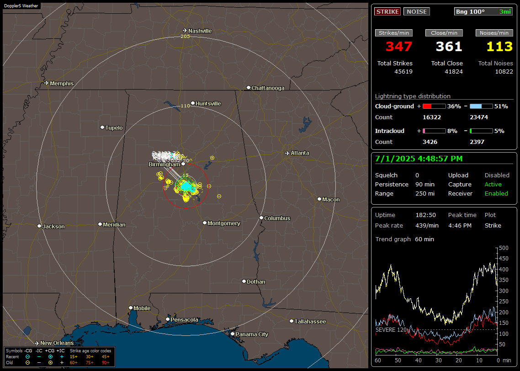The image size is (520, 371).
Task: Click the Close/min label button
Action: (x=444, y=33)
